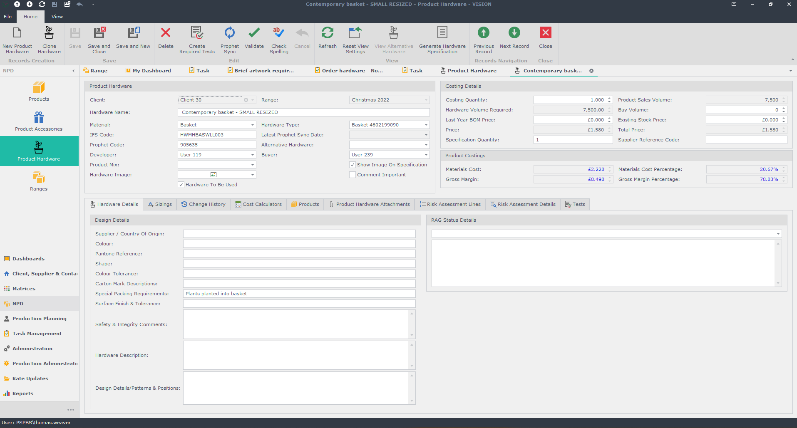
Task: Collapse the NPD navigation pane
Action: [x=74, y=71]
